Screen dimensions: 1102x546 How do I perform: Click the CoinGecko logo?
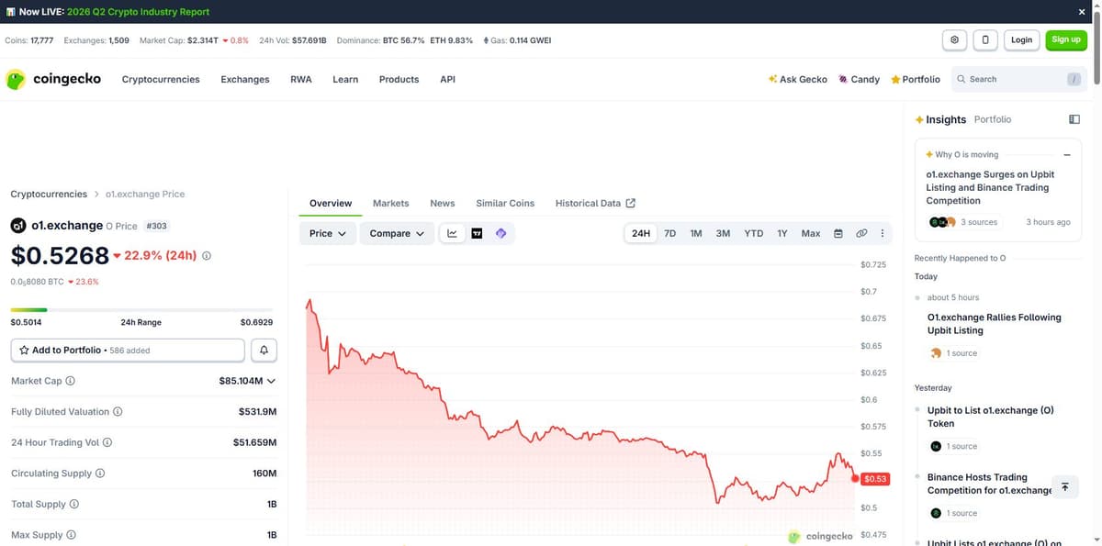coord(54,79)
